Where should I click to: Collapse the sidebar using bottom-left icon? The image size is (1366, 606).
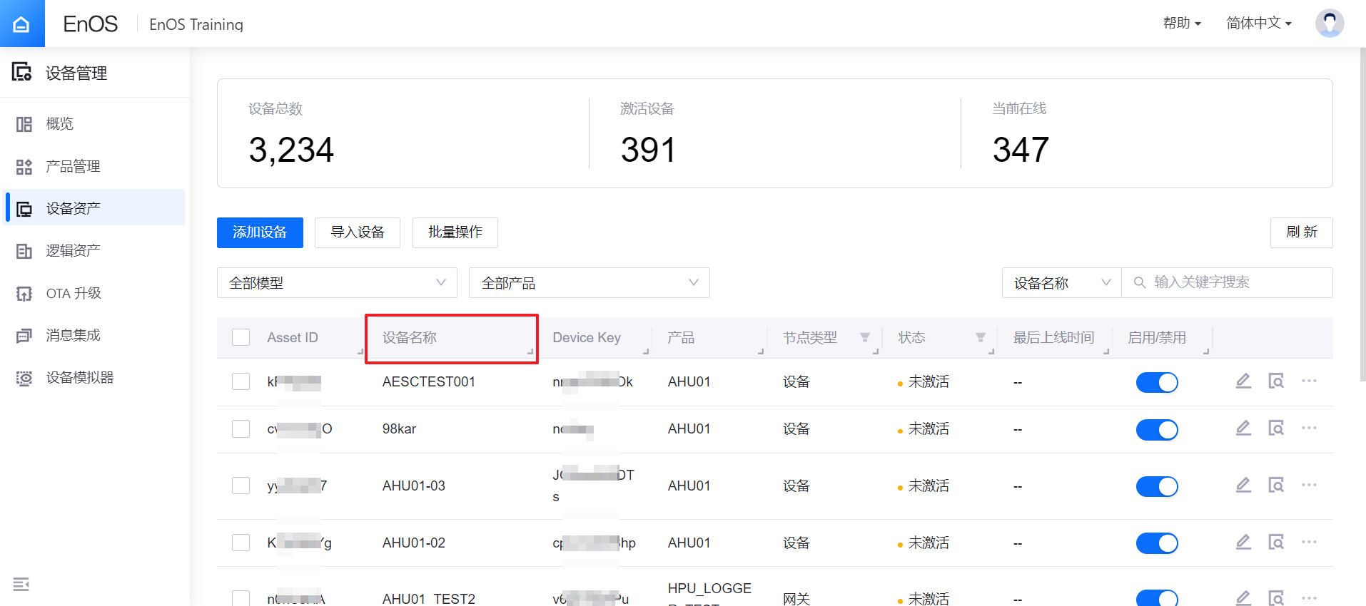pos(21,585)
